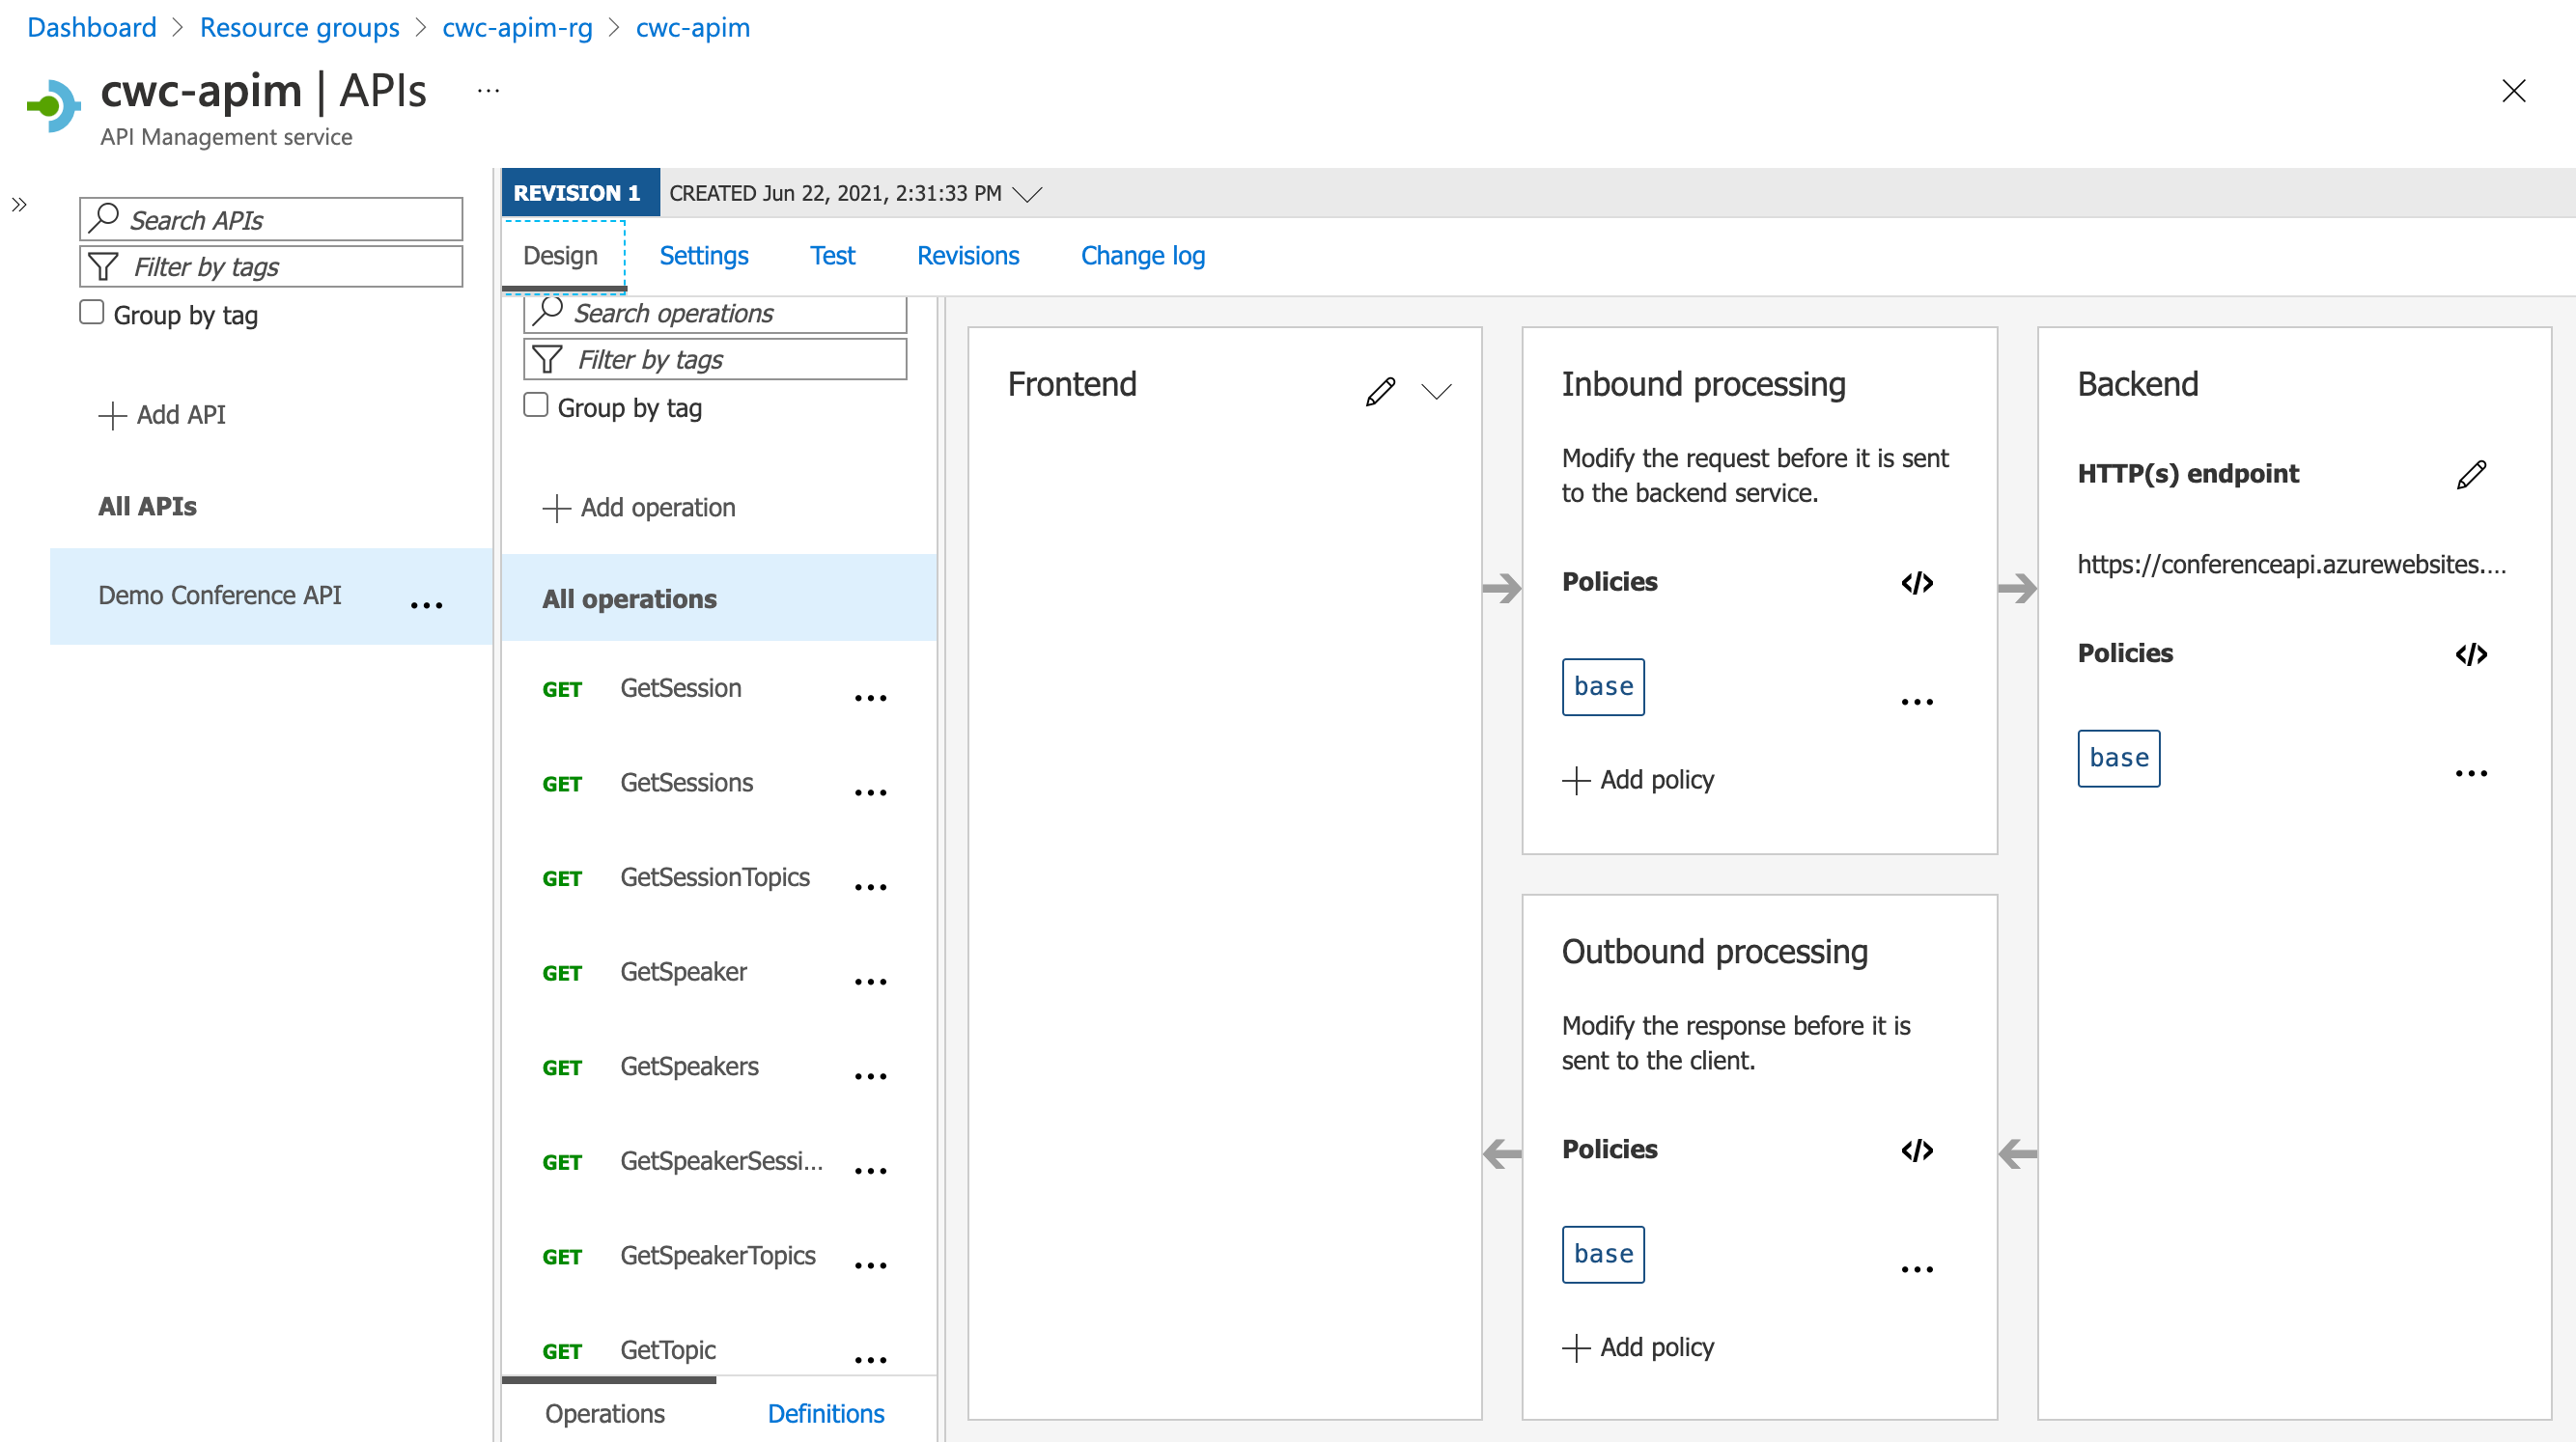Expand the Frontend chevron dropdown

pos(1437,391)
